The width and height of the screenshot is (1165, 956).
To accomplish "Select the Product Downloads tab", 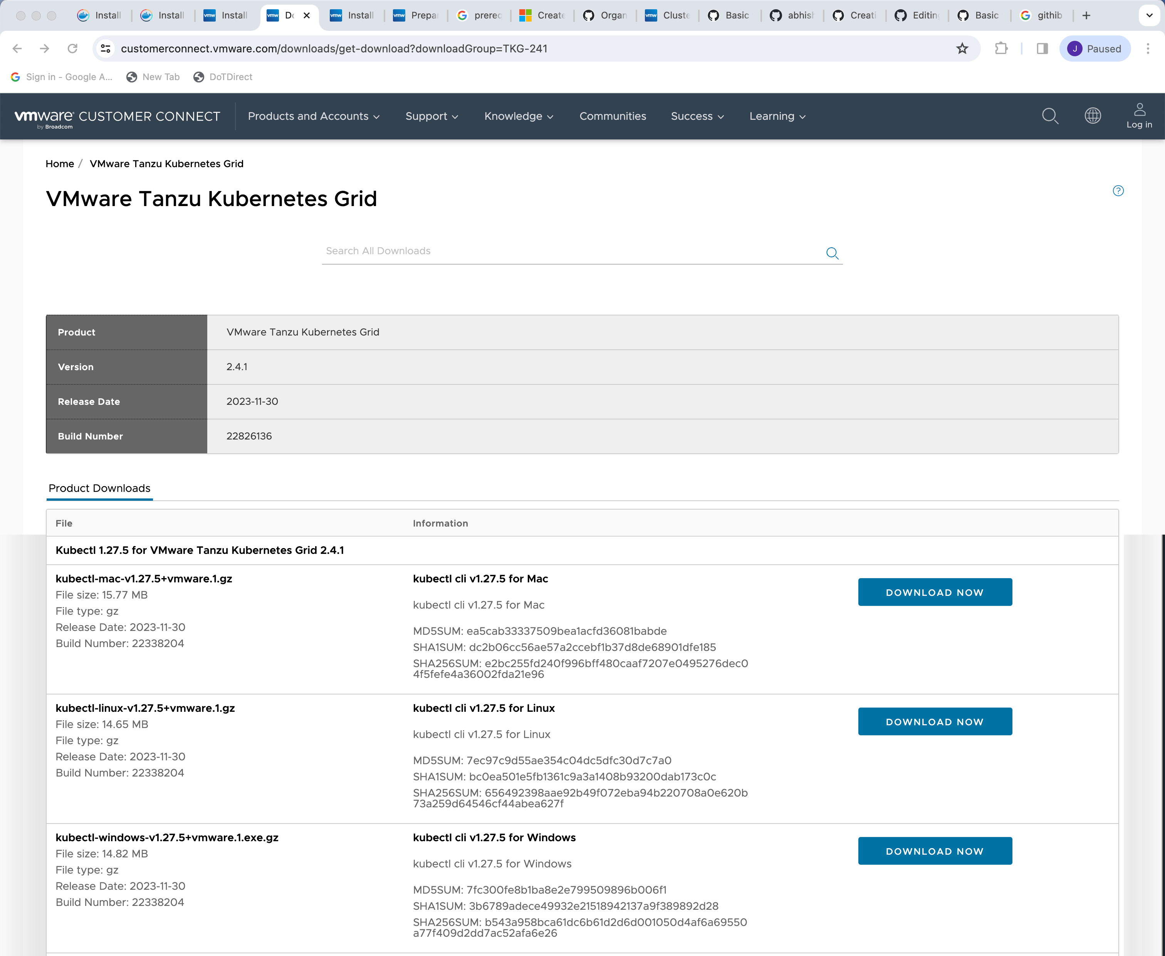I will [x=99, y=488].
